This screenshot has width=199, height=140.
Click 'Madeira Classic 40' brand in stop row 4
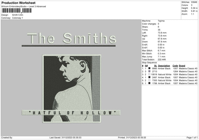pos(188,78)
